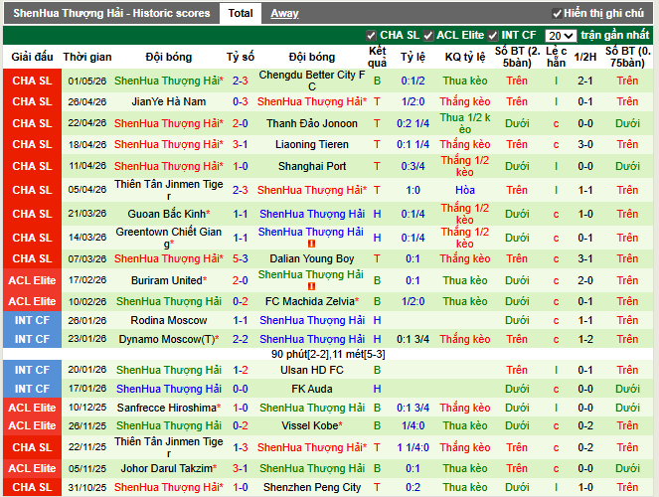Viewport: 659px width, 497px height.
Task: Switch to the Away tab
Action: tap(284, 14)
